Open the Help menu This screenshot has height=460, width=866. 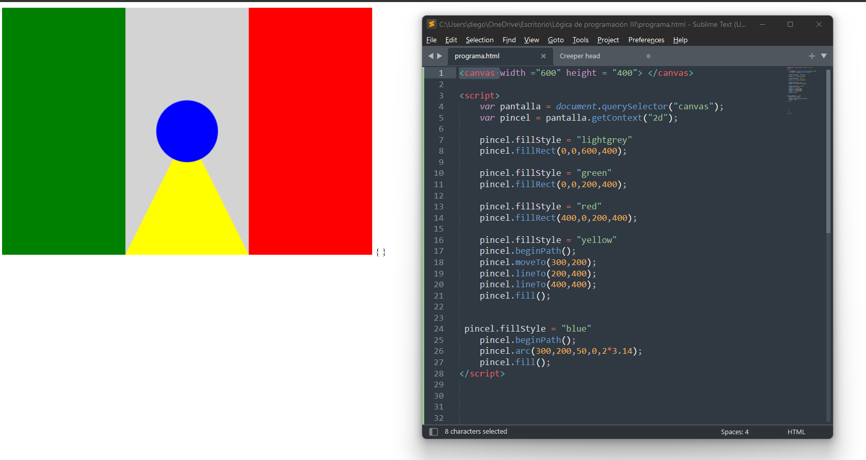coord(680,40)
